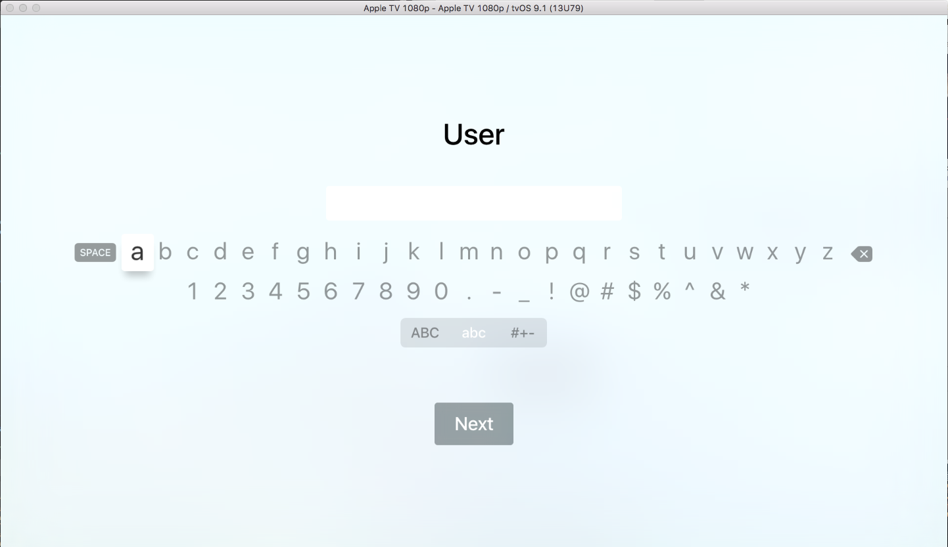Switch keyboard to #+- symbols mode
Viewport: 948px width, 547px height.
point(522,332)
